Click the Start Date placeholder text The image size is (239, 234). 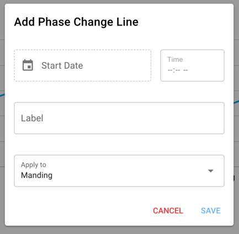62,65
